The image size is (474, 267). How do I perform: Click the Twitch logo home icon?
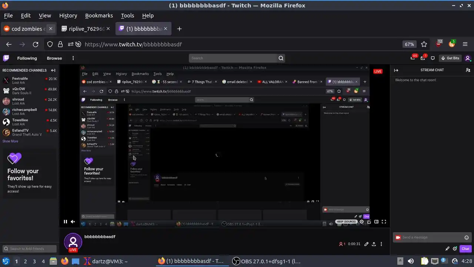[x=6, y=58]
